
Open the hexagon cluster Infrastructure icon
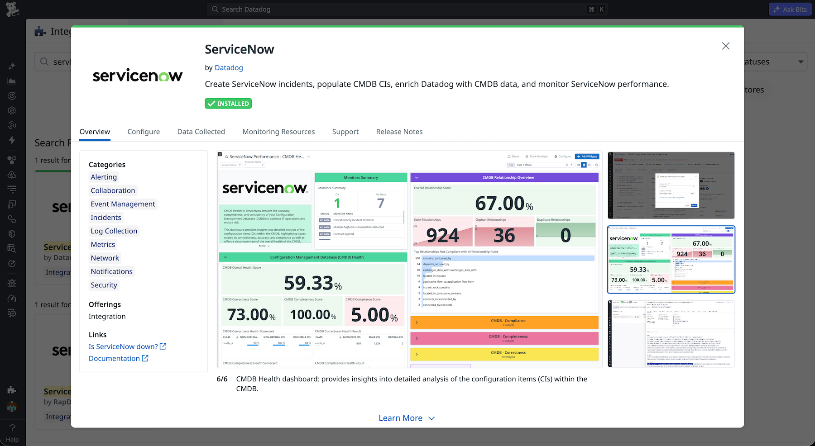[x=12, y=160]
